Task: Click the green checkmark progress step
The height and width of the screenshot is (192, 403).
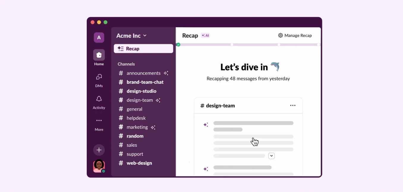Action: [x=178, y=45]
